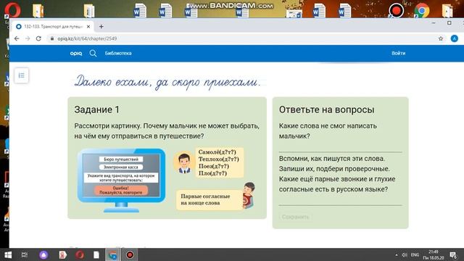Screen dimensions: 464x261
Task: Open Bandicam recorder on the taskbar
Action: [x=130, y=254]
